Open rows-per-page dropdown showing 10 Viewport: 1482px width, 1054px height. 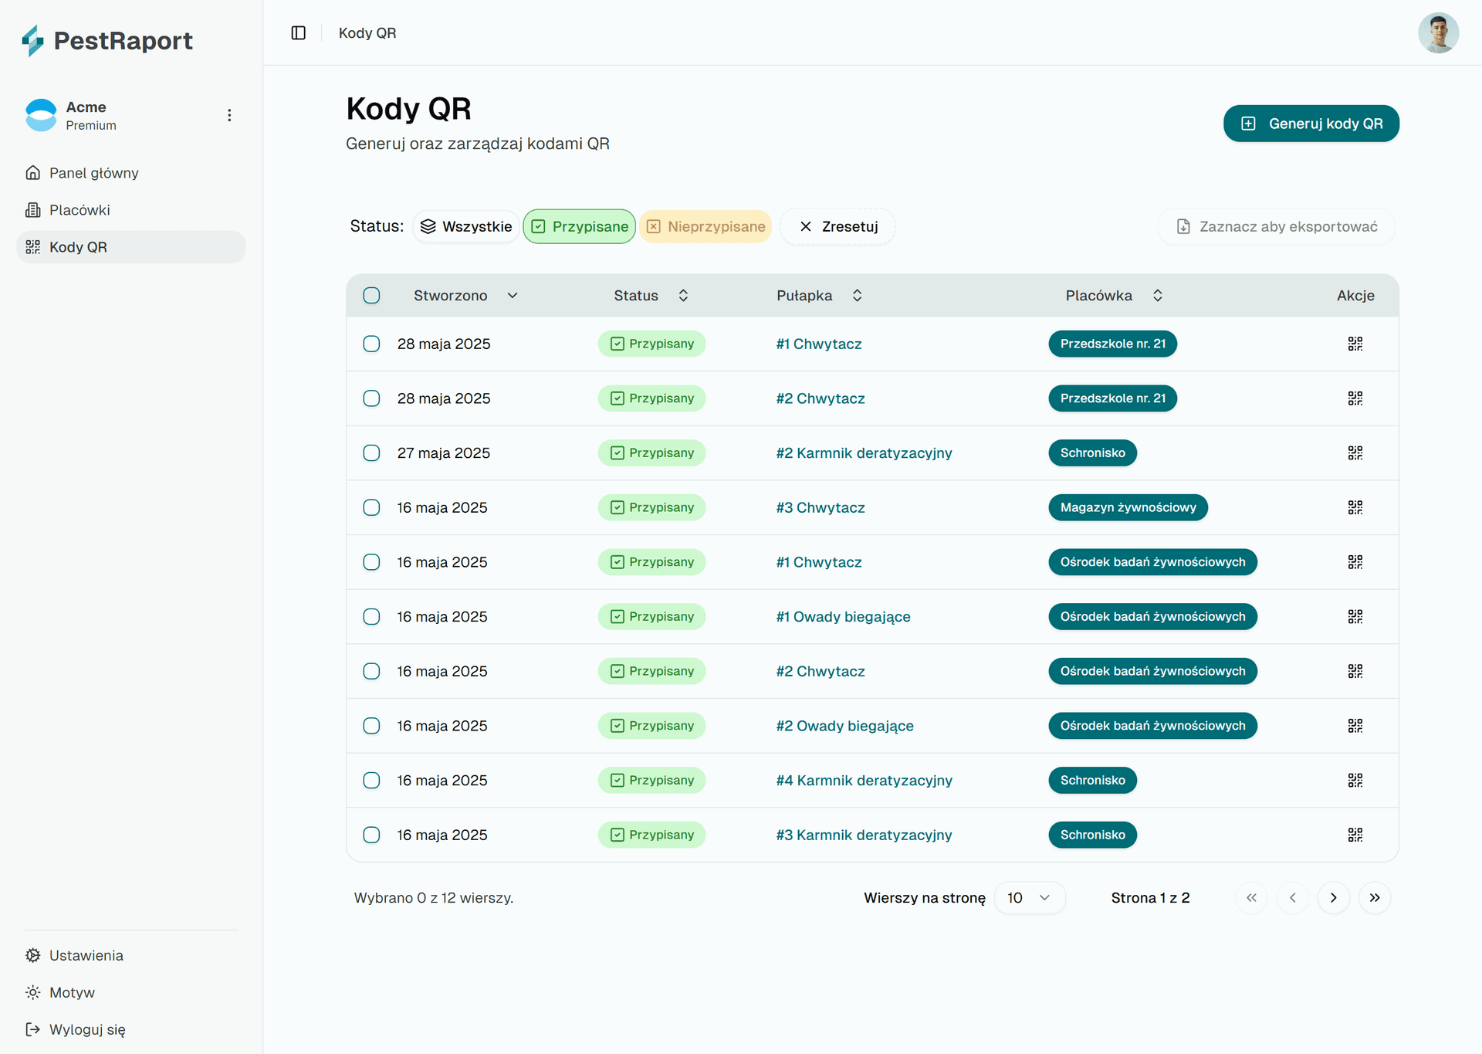tap(1029, 897)
